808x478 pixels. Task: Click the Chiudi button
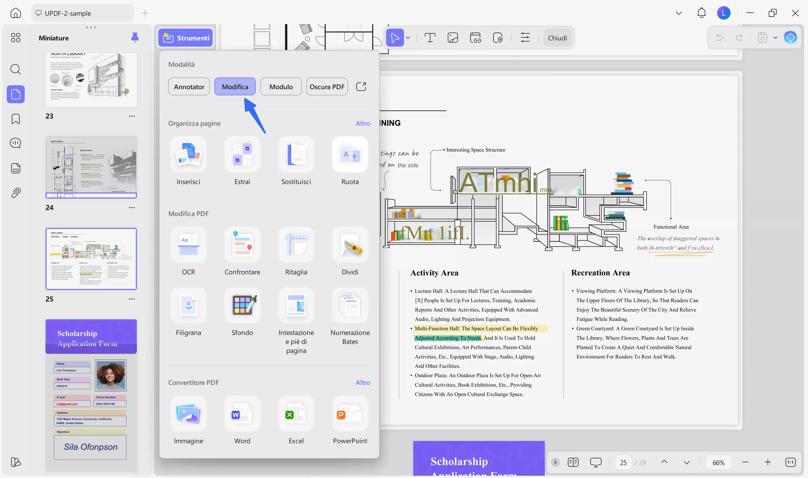point(557,38)
